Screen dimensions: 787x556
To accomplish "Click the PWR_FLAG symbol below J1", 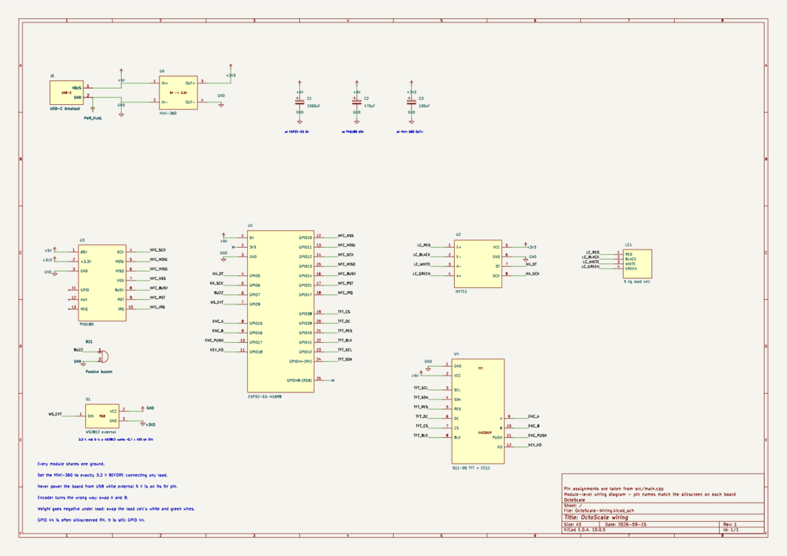I will point(92,109).
